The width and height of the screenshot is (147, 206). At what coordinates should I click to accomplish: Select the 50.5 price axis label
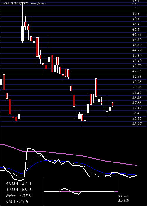pyautogui.click(x=136, y=8)
